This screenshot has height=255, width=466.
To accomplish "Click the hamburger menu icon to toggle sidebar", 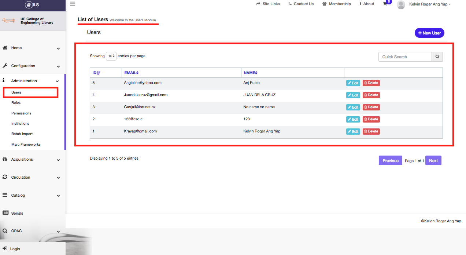I will [x=73, y=4].
